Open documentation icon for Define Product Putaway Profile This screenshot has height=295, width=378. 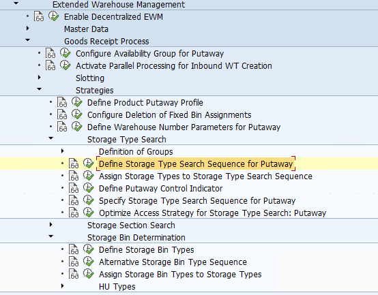tap(62, 102)
